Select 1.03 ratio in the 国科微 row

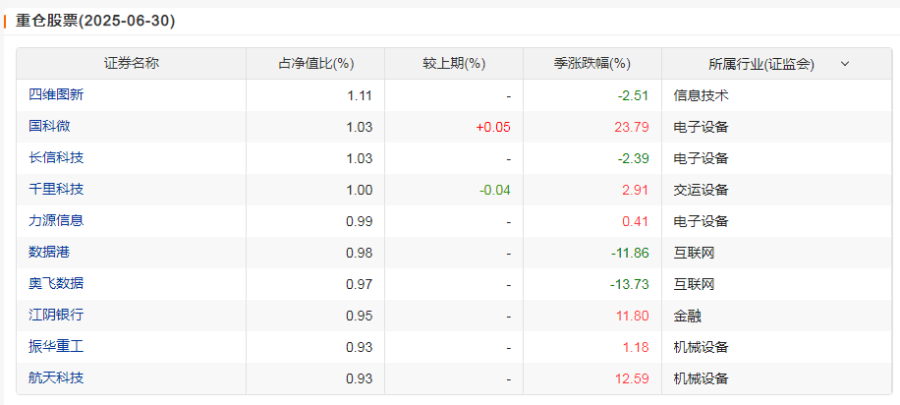[x=360, y=127]
